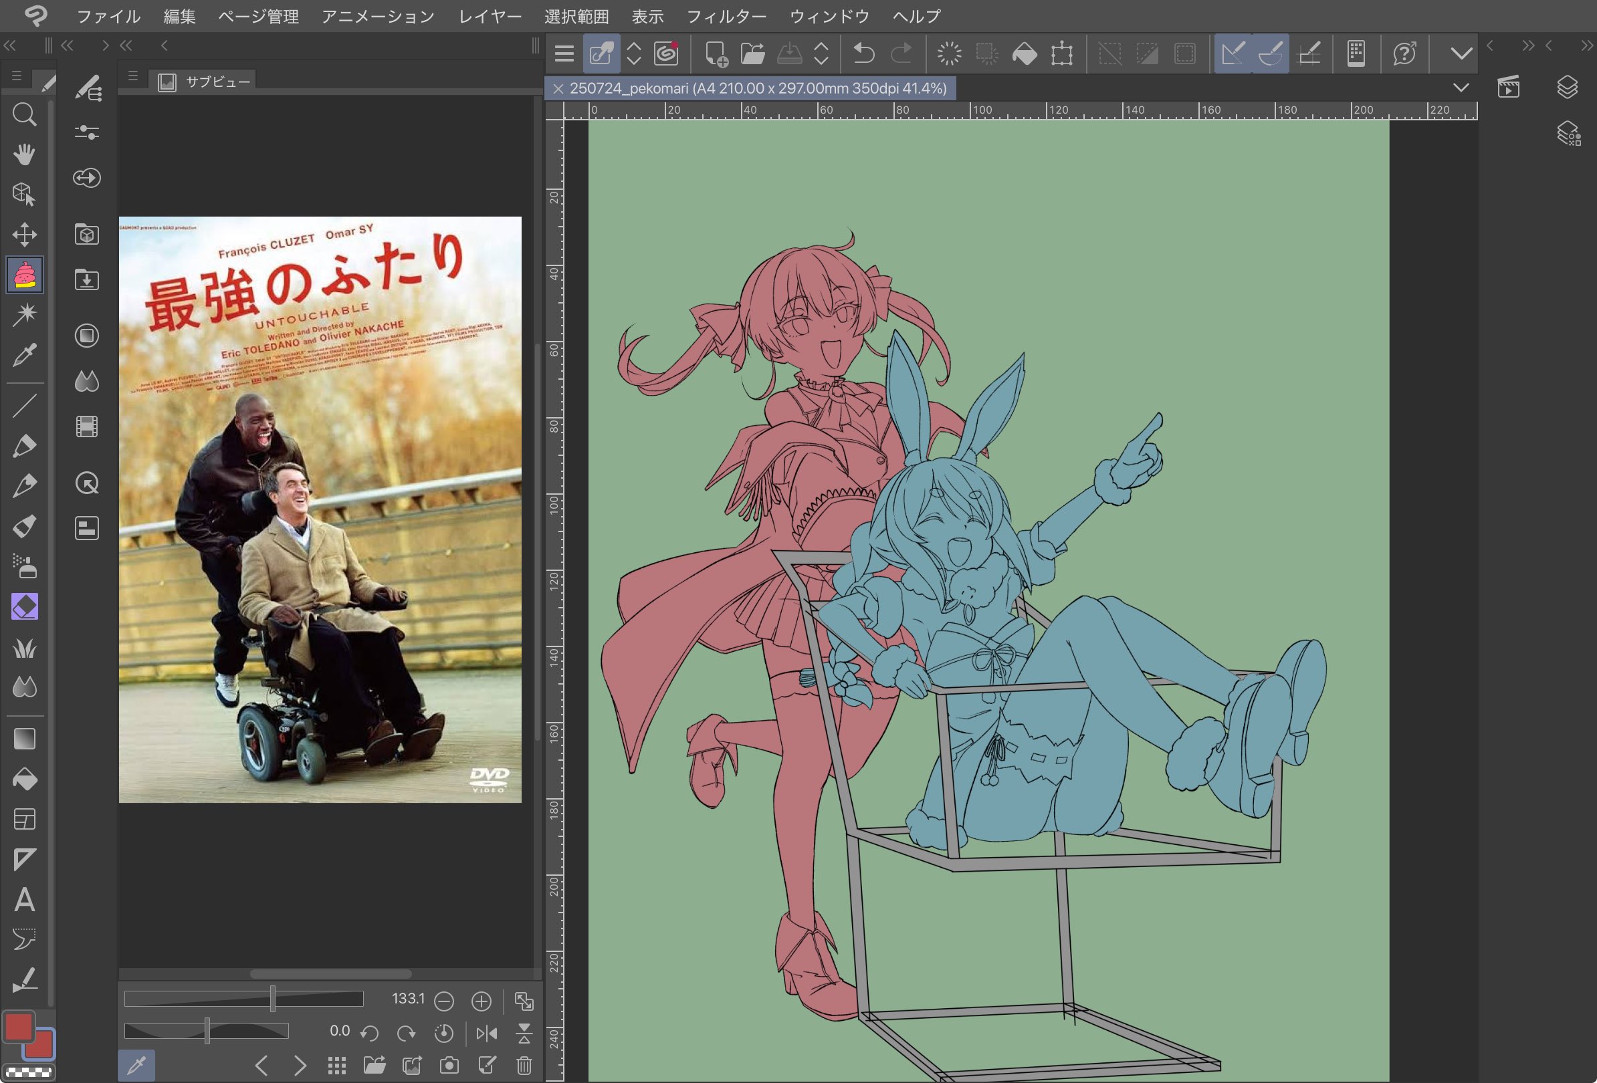Expand the command bar overflow chevron
This screenshot has width=1597, height=1083.
1461,53
